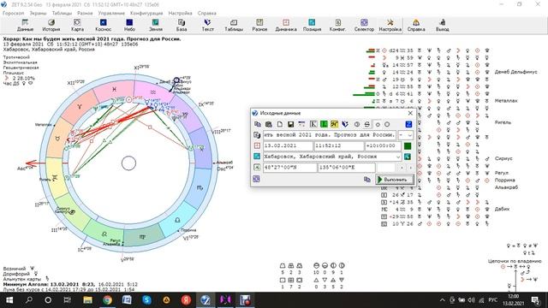Open Skype from the taskbar
548x308 pixels.
146,300
